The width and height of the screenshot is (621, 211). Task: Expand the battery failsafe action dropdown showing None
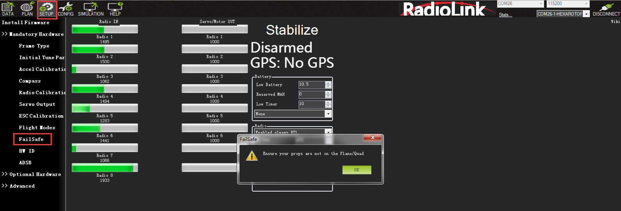click(x=328, y=114)
